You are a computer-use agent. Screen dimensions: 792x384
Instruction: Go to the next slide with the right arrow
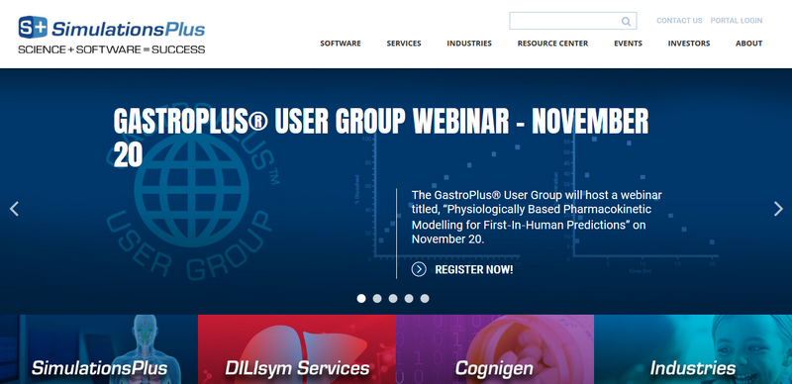(x=778, y=209)
